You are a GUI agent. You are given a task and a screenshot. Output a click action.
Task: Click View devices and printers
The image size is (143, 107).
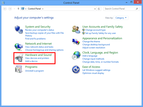tap(37, 58)
